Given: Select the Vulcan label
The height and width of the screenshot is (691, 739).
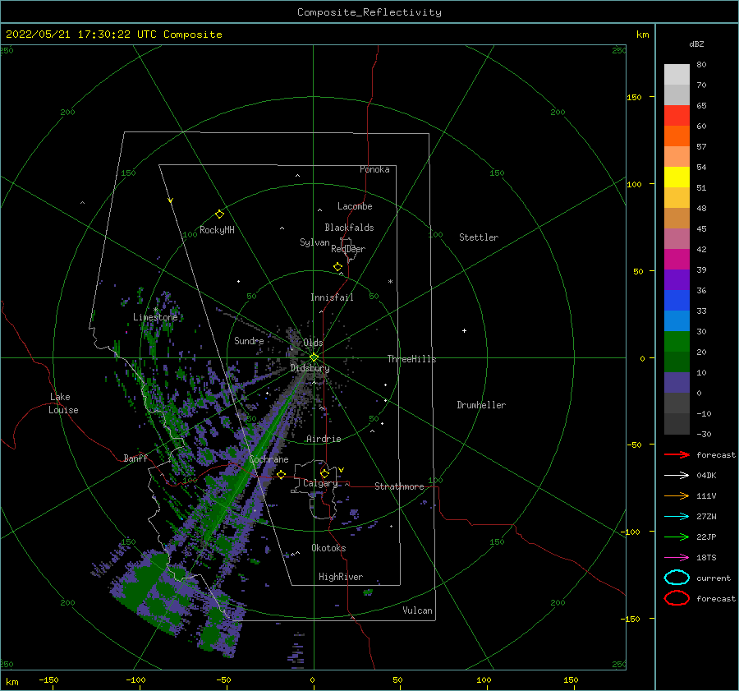Looking at the screenshot, I should 417,610.
